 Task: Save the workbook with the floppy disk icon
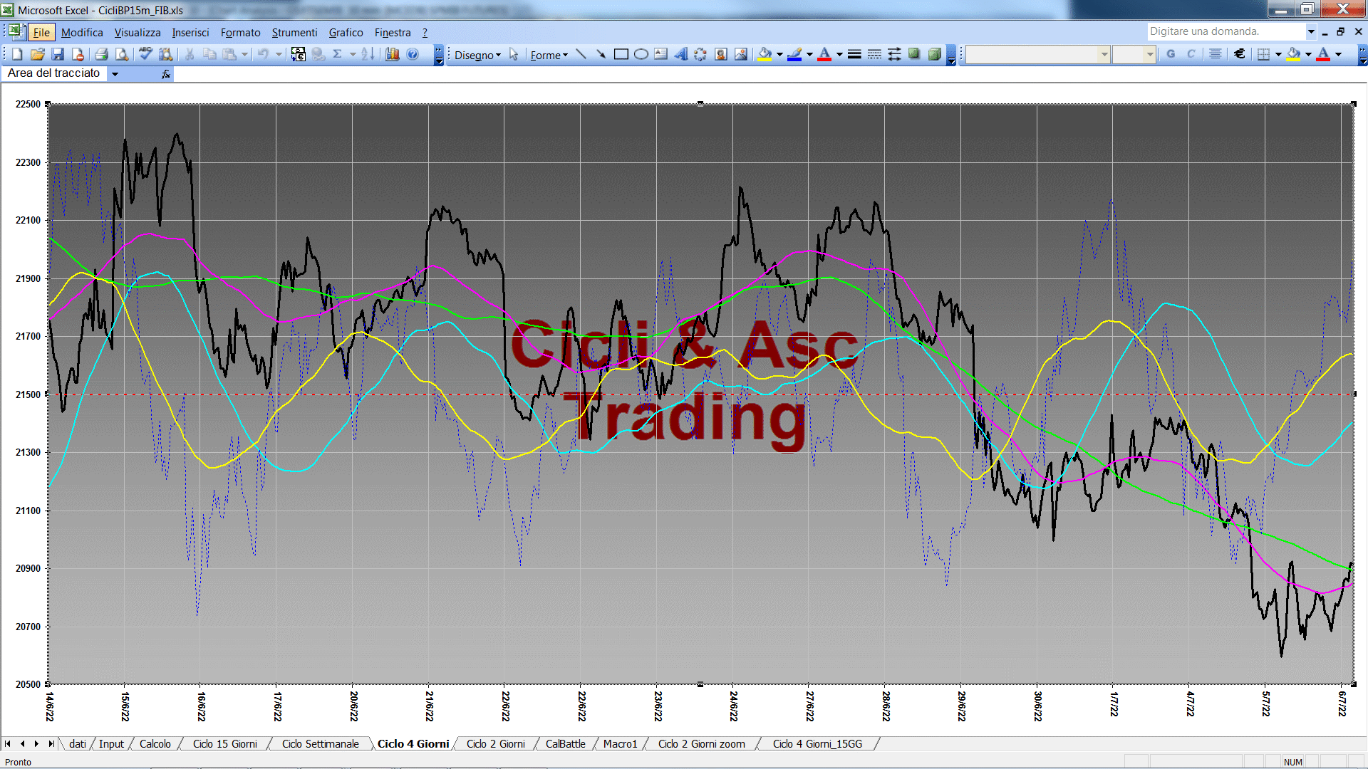click(x=58, y=55)
